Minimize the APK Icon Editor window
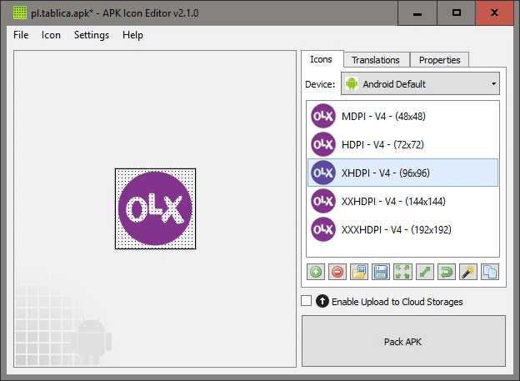This screenshot has height=381, width=520. pos(417,13)
